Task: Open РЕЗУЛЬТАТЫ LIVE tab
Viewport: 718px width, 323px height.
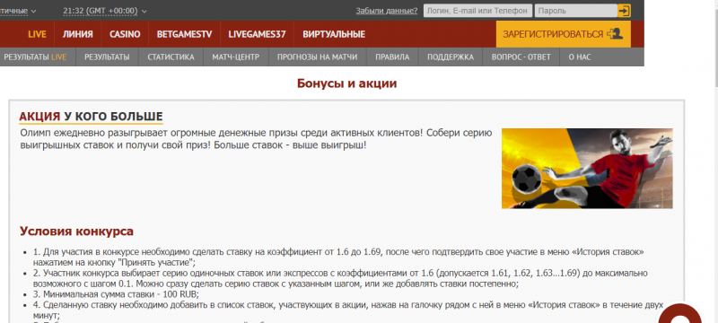Action: pos(35,57)
